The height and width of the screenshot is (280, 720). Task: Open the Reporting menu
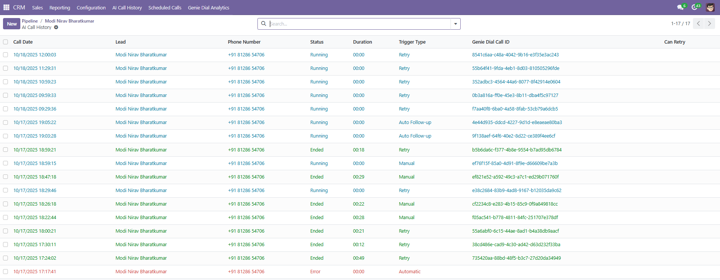click(x=59, y=8)
